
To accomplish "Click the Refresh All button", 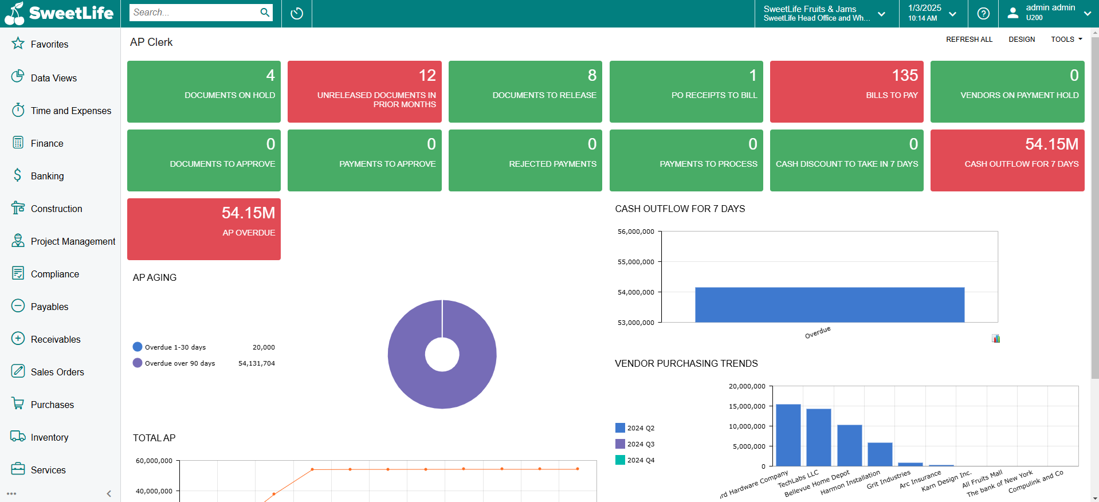I will pos(969,40).
